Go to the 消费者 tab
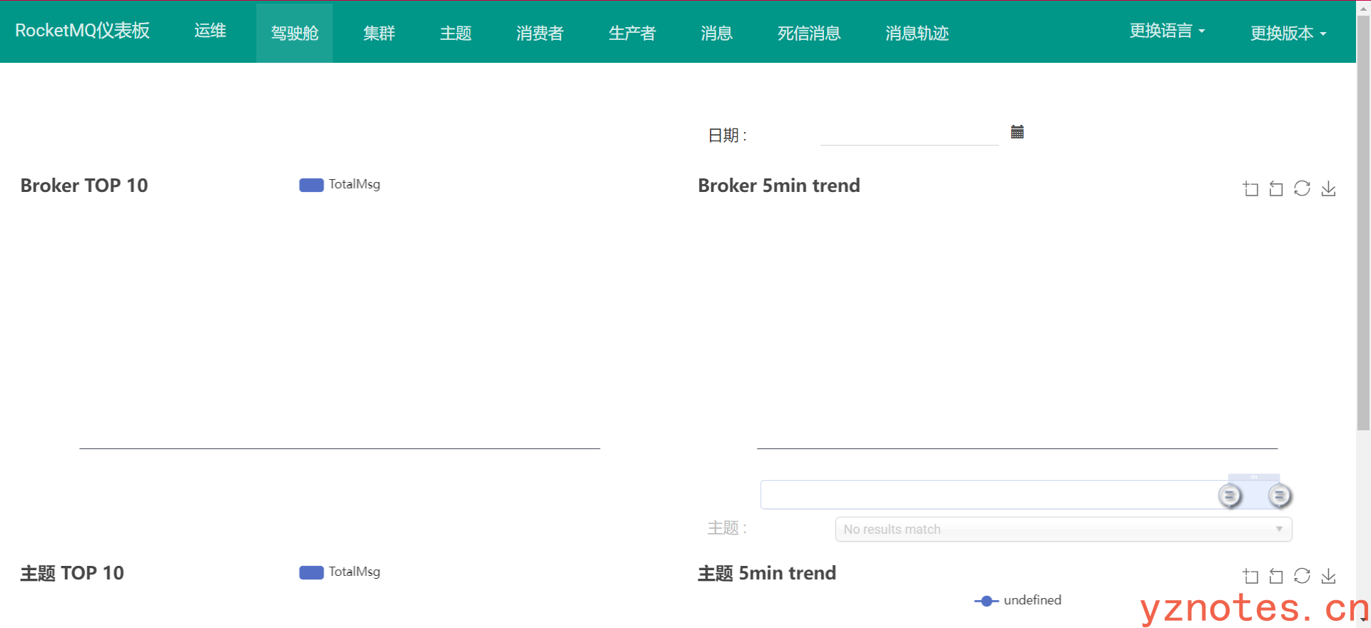The image size is (1371, 628). 539,33
